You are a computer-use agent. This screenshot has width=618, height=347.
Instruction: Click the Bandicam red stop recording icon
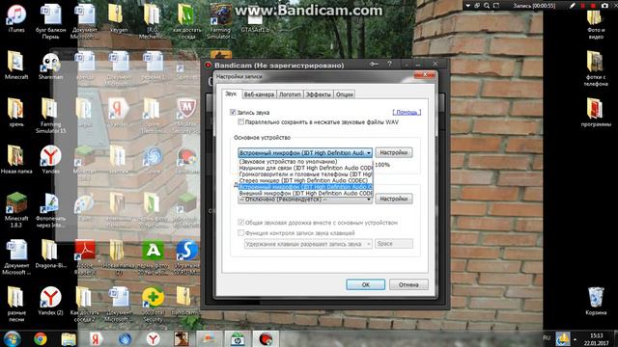(593, 6)
